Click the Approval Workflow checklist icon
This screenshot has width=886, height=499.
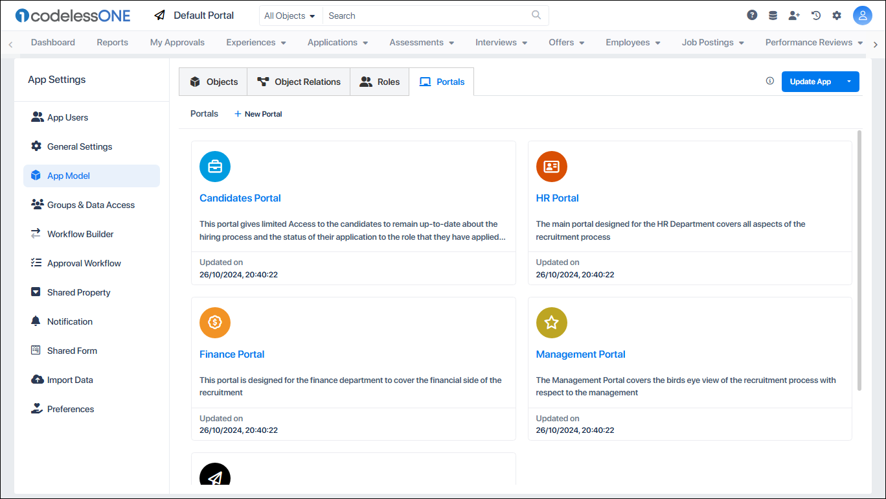tap(36, 263)
